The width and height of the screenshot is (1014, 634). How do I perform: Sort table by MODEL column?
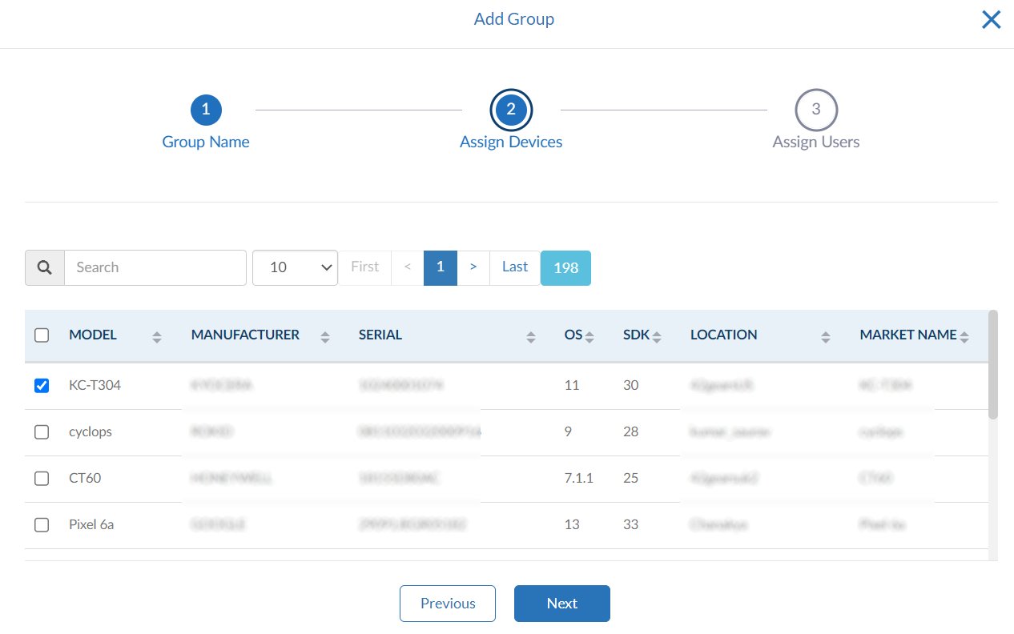click(157, 337)
